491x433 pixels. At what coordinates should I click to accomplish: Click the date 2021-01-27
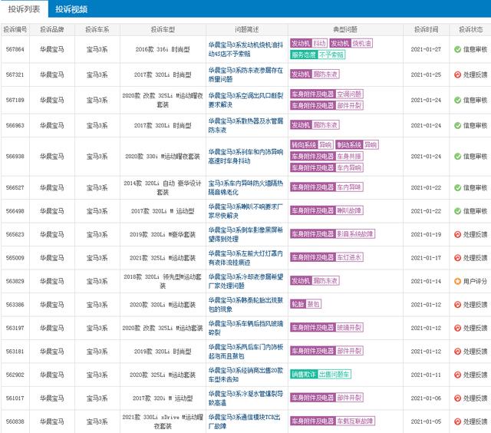pos(426,49)
